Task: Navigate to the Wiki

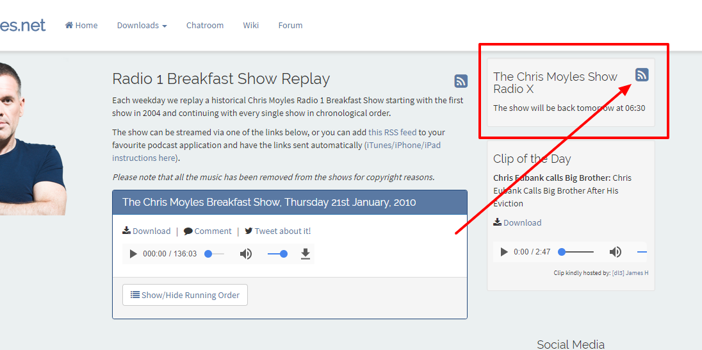Action: point(251,26)
